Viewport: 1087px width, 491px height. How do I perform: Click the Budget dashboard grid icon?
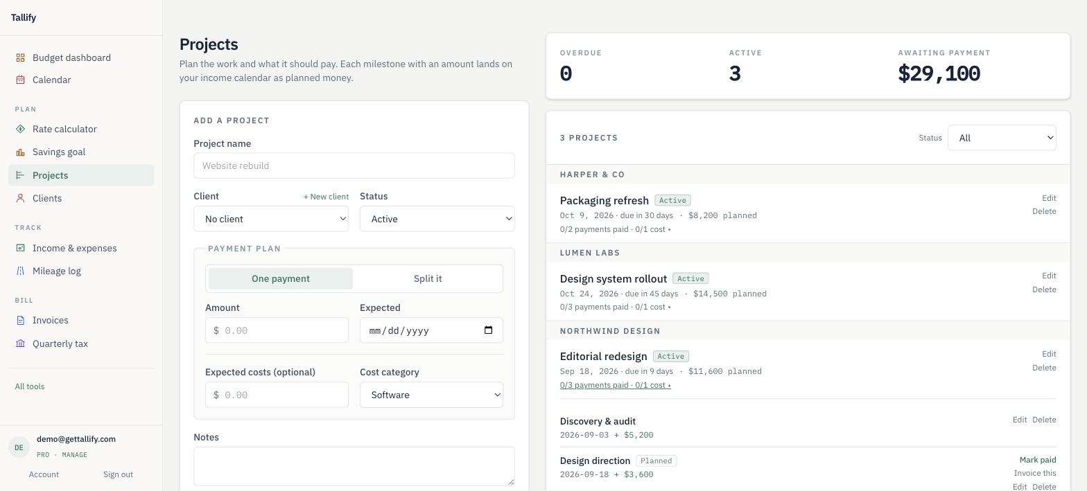coord(21,57)
